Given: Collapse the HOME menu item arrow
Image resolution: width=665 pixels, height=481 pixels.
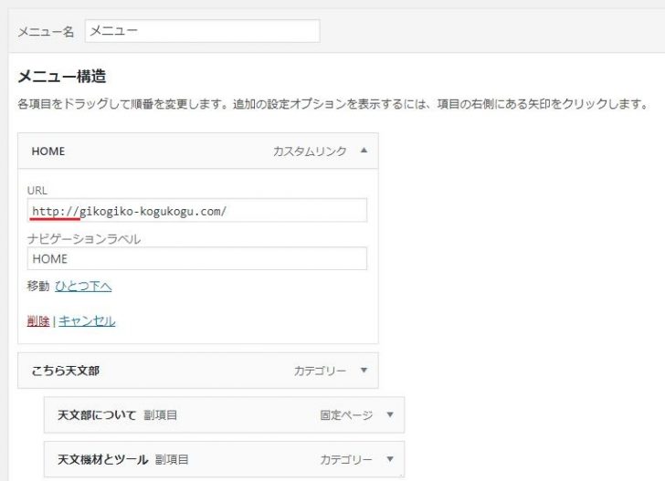Looking at the screenshot, I should [364, 151].
